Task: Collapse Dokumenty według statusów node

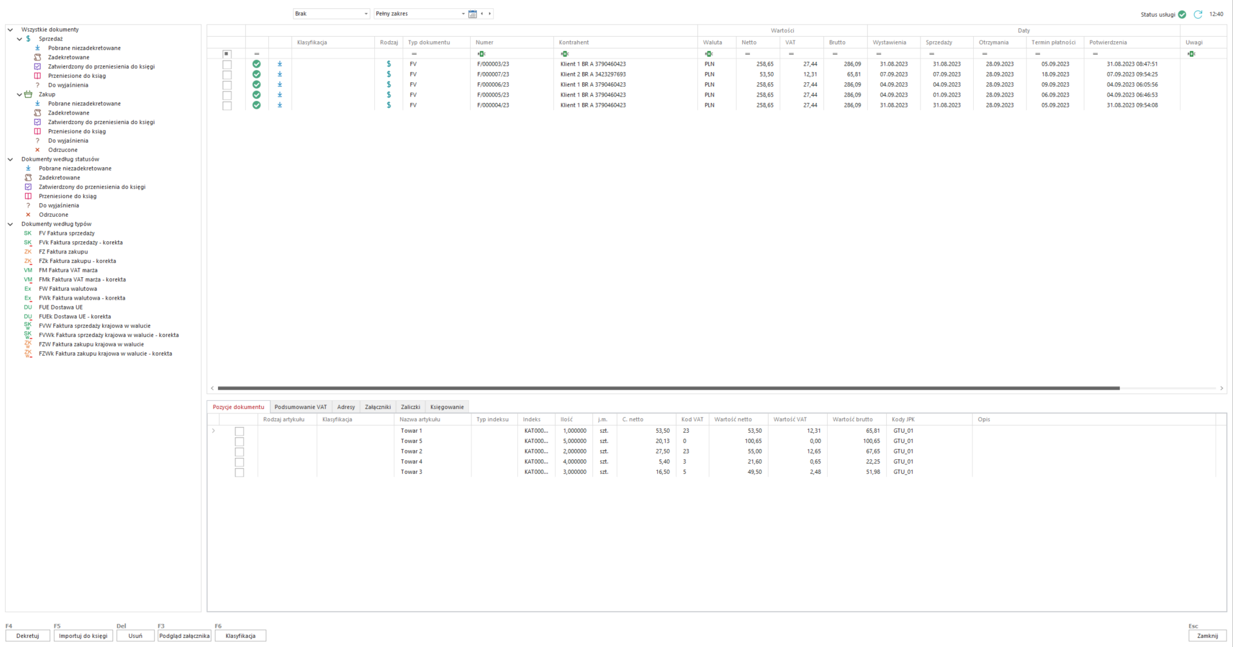Action: [x=10, y=159]
